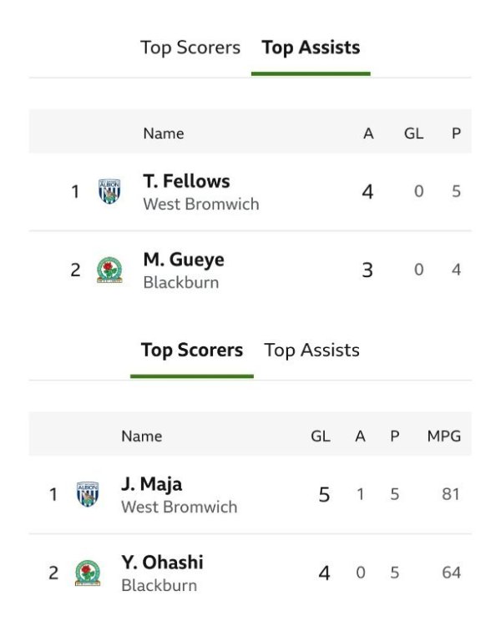Click West Bromwich crest beside T. Fellows
This screenshot has width=501, height=626.
coord(109,192)
